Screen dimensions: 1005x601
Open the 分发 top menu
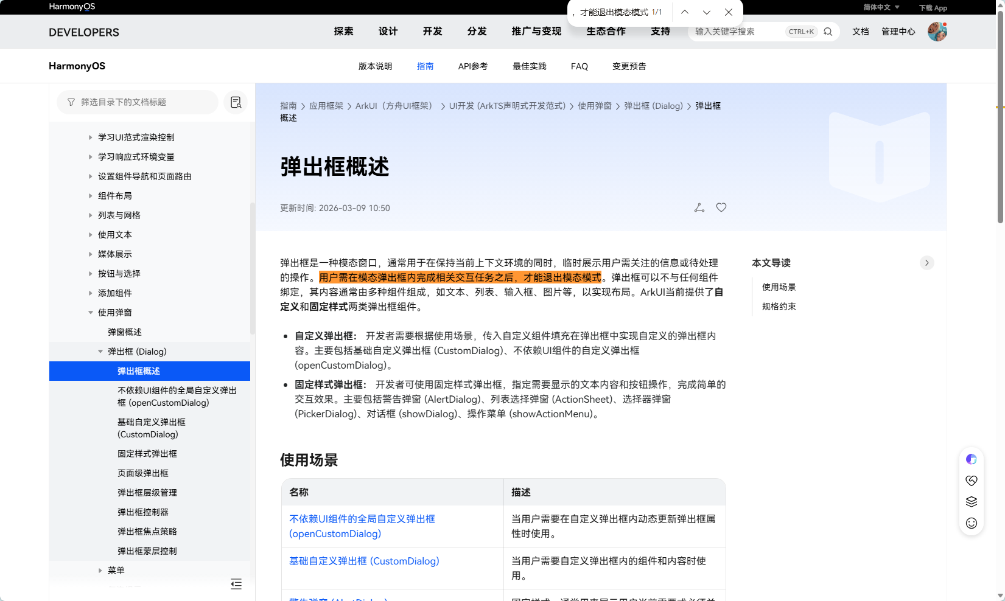[477, 32]
